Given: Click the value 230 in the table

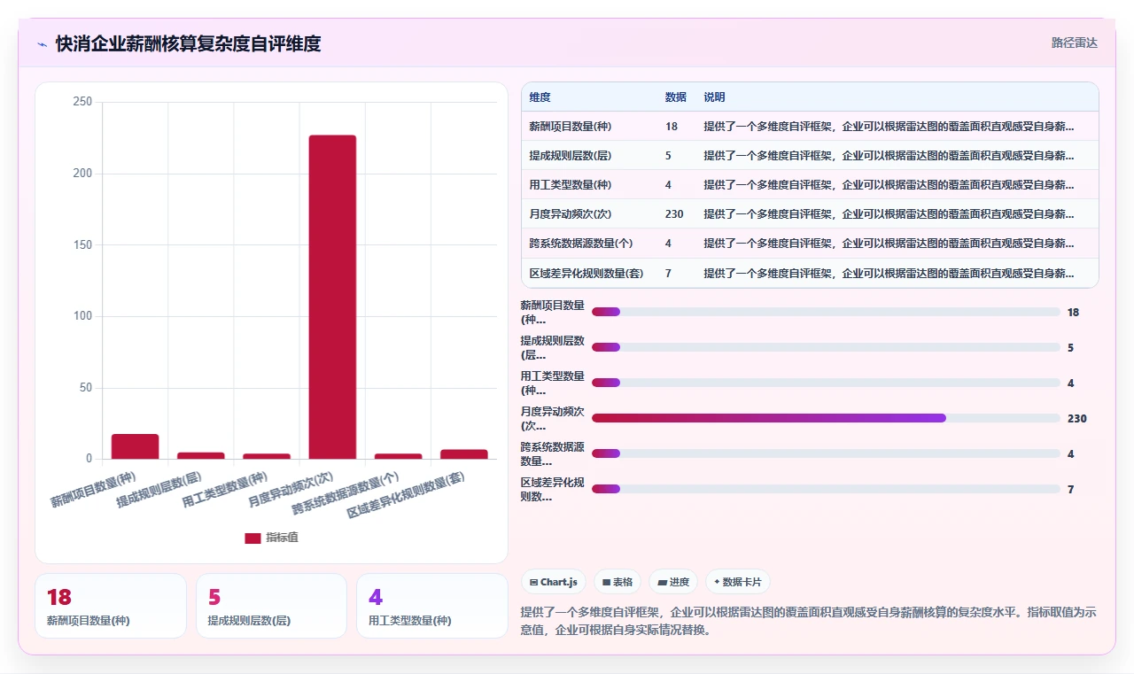Looking at the screenshot, I should click(x=674, y=214).
